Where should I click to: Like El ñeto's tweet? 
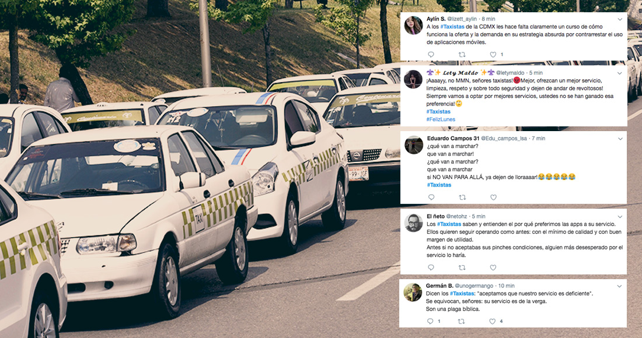click(x=493, y=267)
